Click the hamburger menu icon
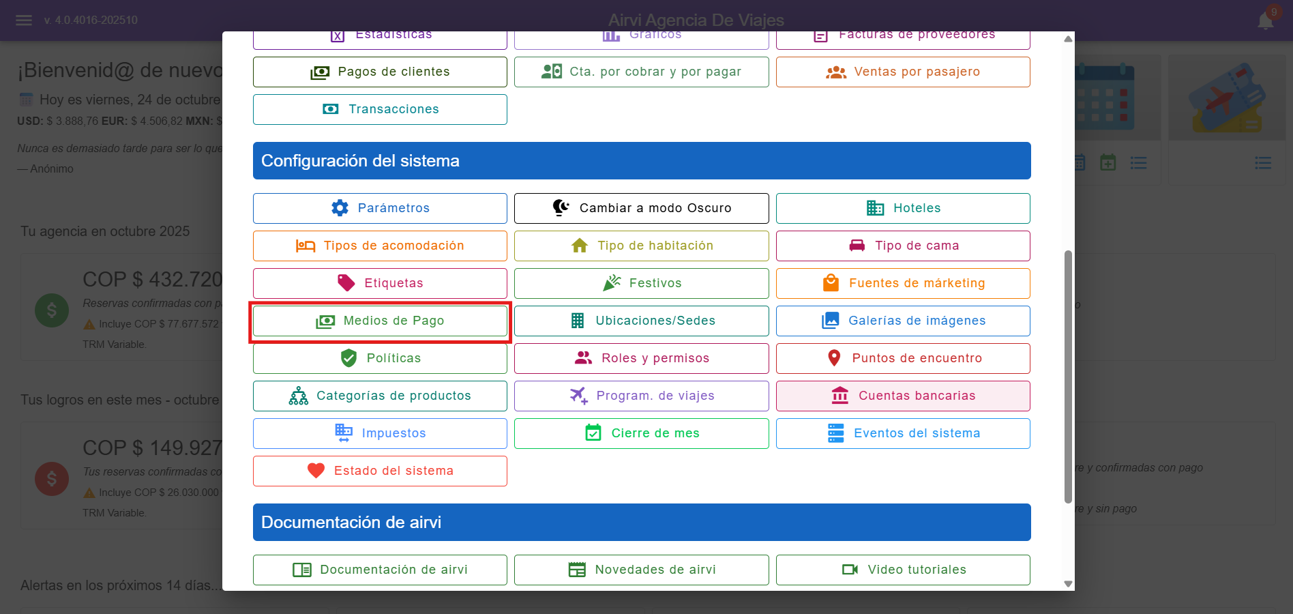 [x=24, y=20]
